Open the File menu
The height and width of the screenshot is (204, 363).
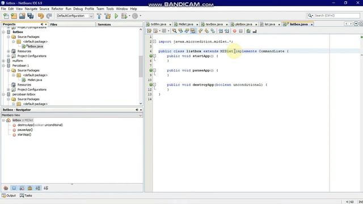pyautogui.click(x=3, y=9)
